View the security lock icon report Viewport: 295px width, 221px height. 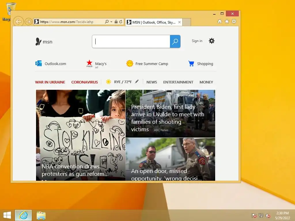(x=116, y=22)
